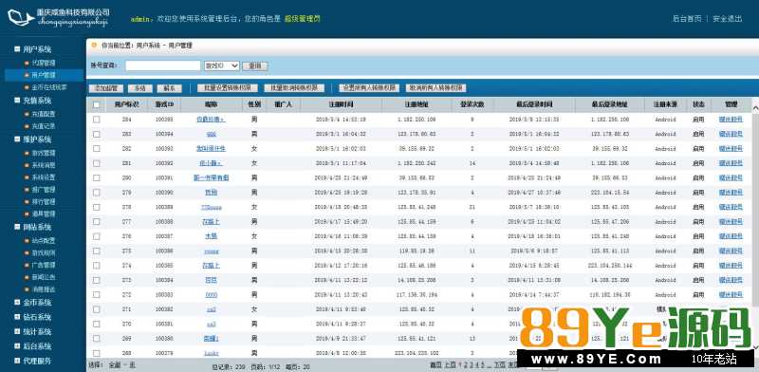This screenshot has width=759, height=372.
Task: Click the 首页 first page link
Action: (435, 364)
